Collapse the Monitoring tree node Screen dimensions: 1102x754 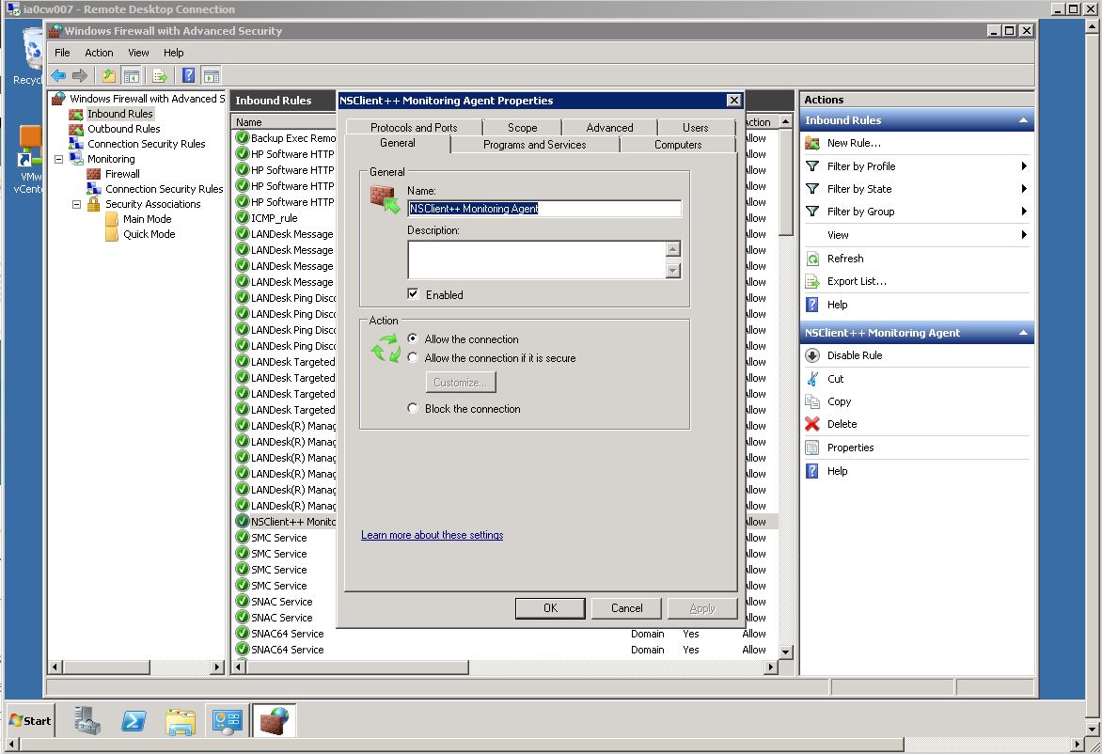coord(59,159)
